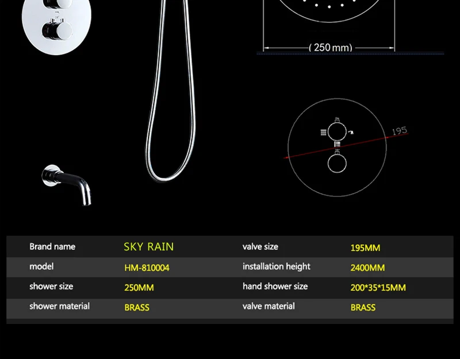Click the lower knob circle in valve drawing
The image size is (460, 359).
(337, 163)
